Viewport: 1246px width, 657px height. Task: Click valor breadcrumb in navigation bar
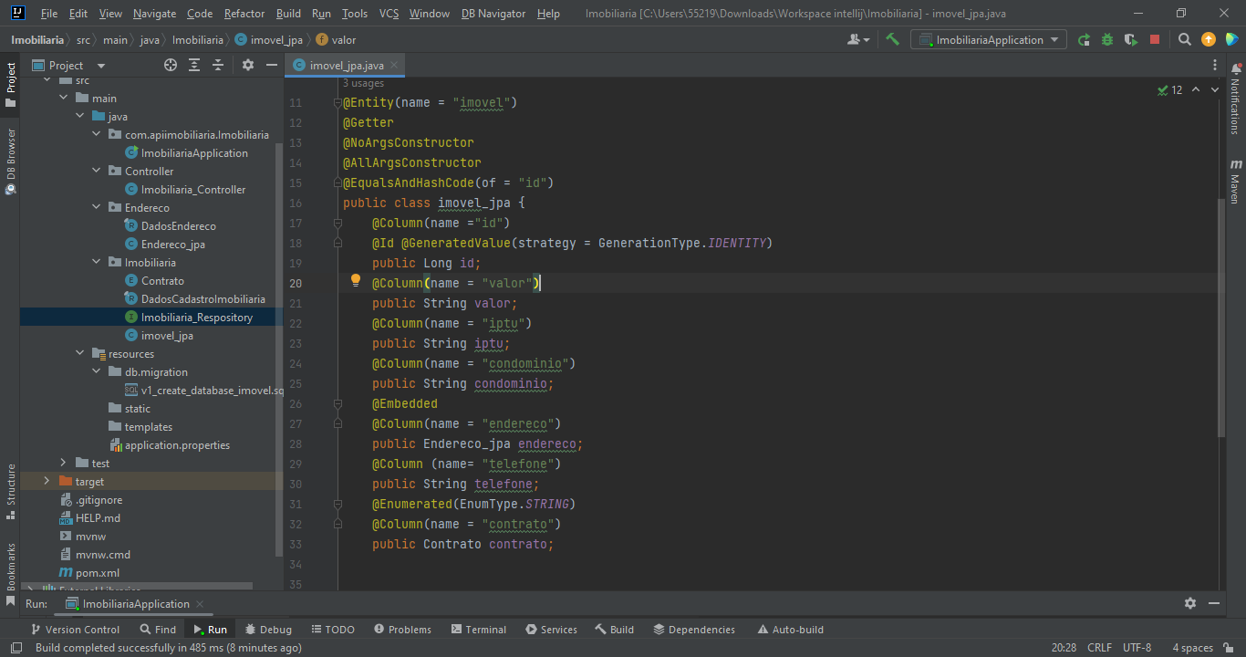click(336, 40)
